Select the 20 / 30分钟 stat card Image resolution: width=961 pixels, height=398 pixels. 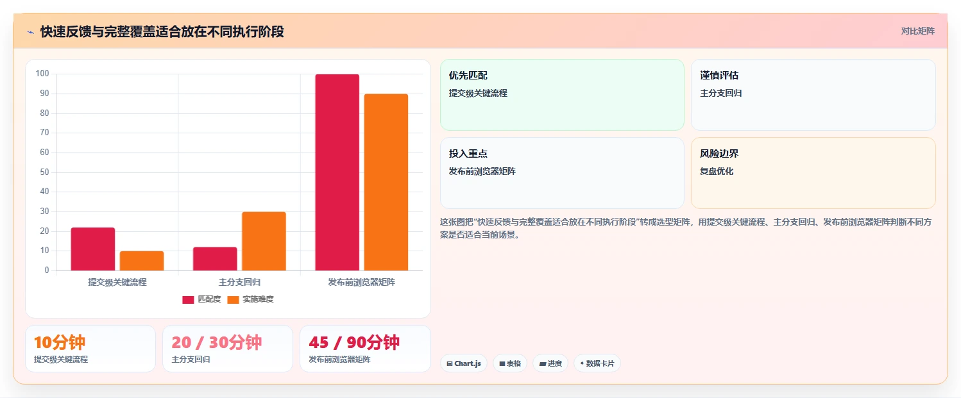228,349
